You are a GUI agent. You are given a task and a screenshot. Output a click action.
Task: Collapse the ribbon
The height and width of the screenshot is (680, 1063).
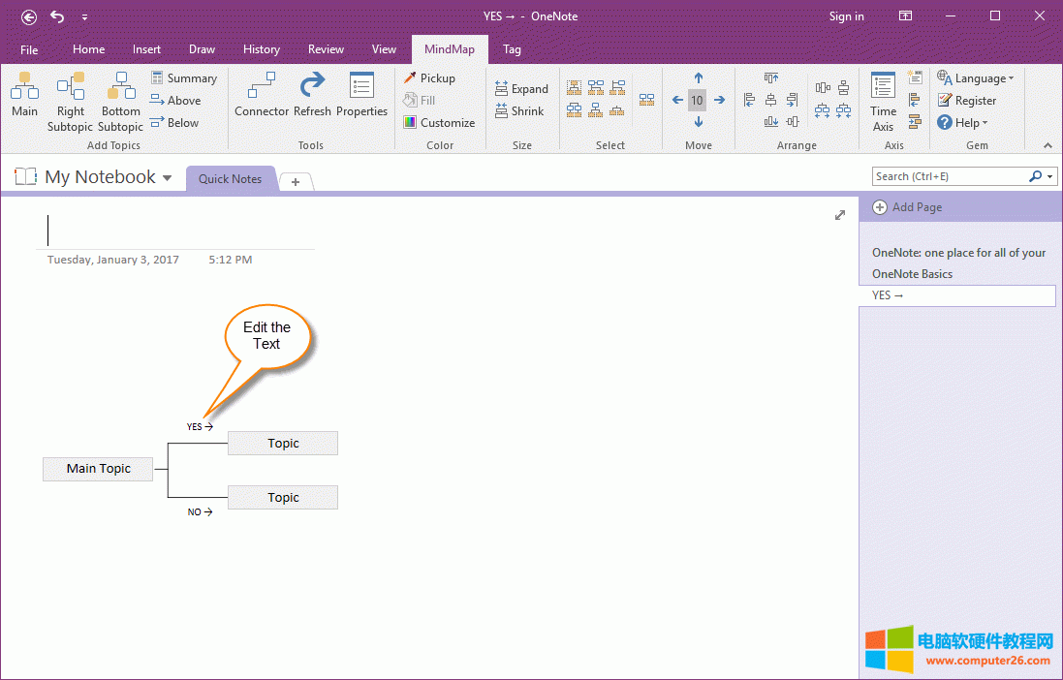(1047, 145)
